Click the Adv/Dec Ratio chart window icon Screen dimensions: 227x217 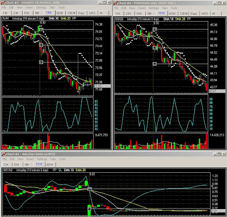point(4,154)
